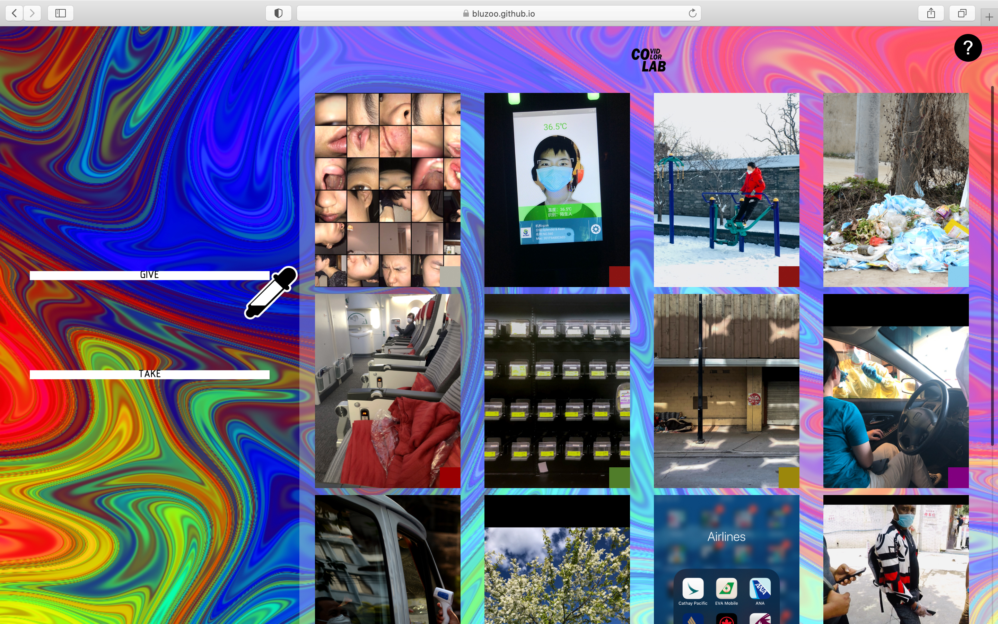Pick the green swatch on dark shelves photo
The height and width of the screenshot is (624, 998).
pos(620,477)
